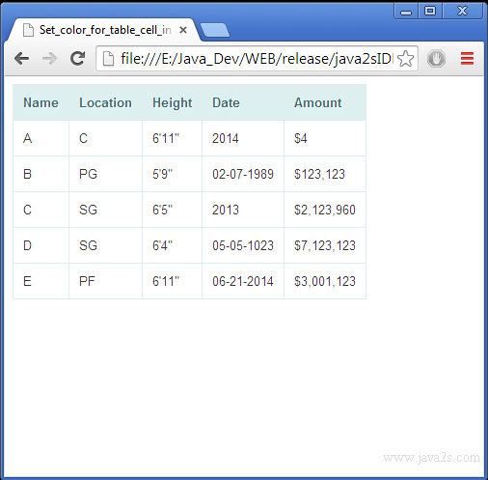Select the Name cell in the 2013 row

tap(41, 210)
